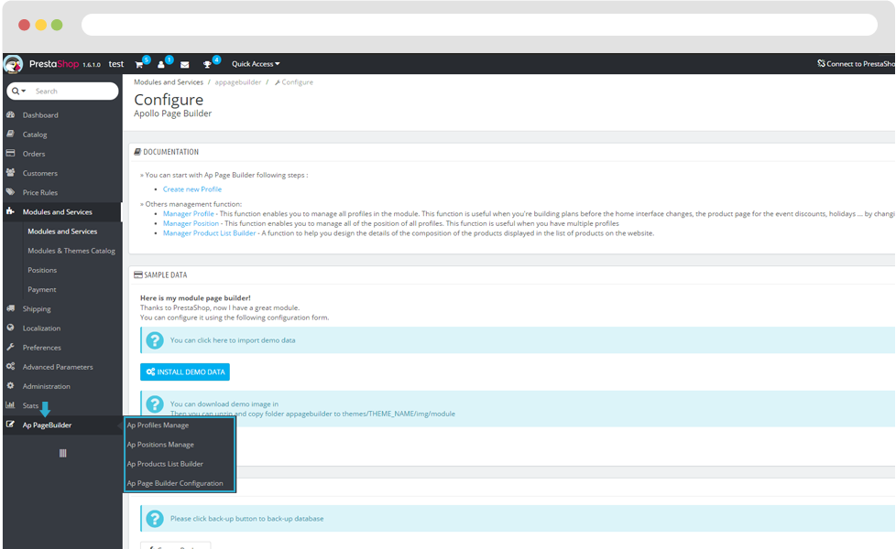Click the PrestaShop logo avatar

13,64
